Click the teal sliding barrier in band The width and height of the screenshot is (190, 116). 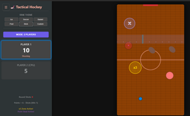(143, 39)
